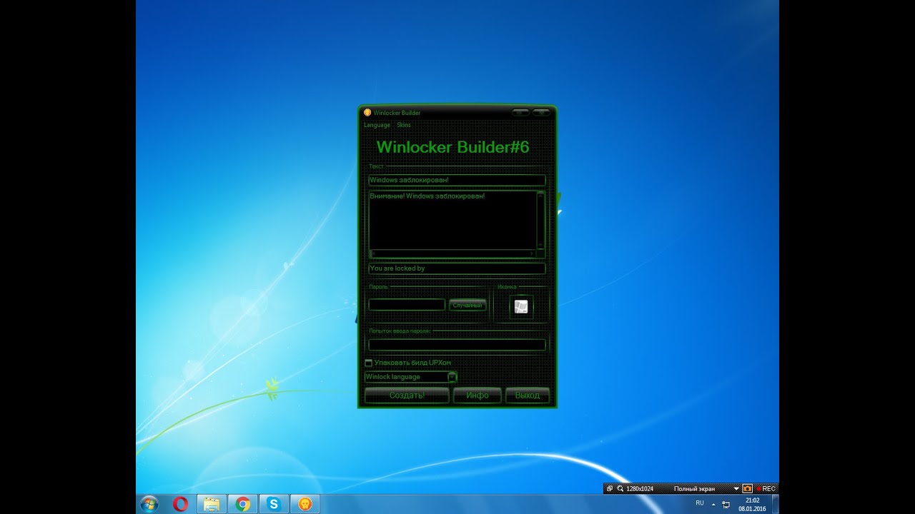915x514 pixels.
Task: Click the message box horizontal scrollbar
Action: point(452,253)
